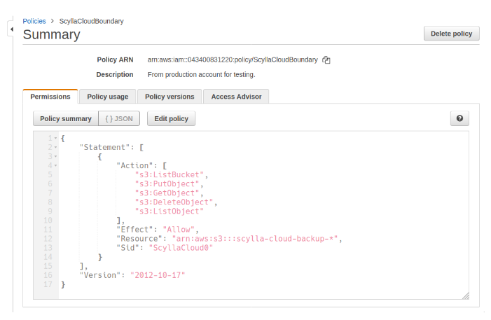Click the "s3:DeleteObject" action line
The image size is (491, 320).
point(174,202)
